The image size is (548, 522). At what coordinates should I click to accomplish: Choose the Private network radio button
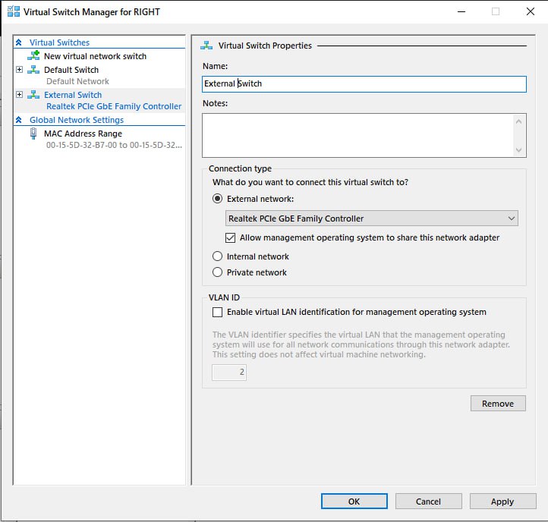coord(218,272)
